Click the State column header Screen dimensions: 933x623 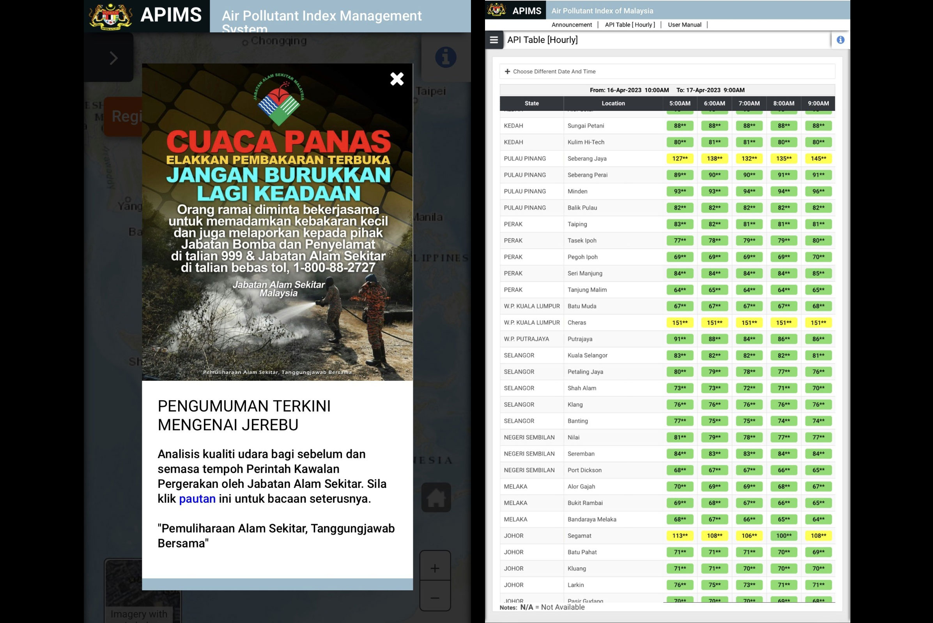tap(531, 103)
